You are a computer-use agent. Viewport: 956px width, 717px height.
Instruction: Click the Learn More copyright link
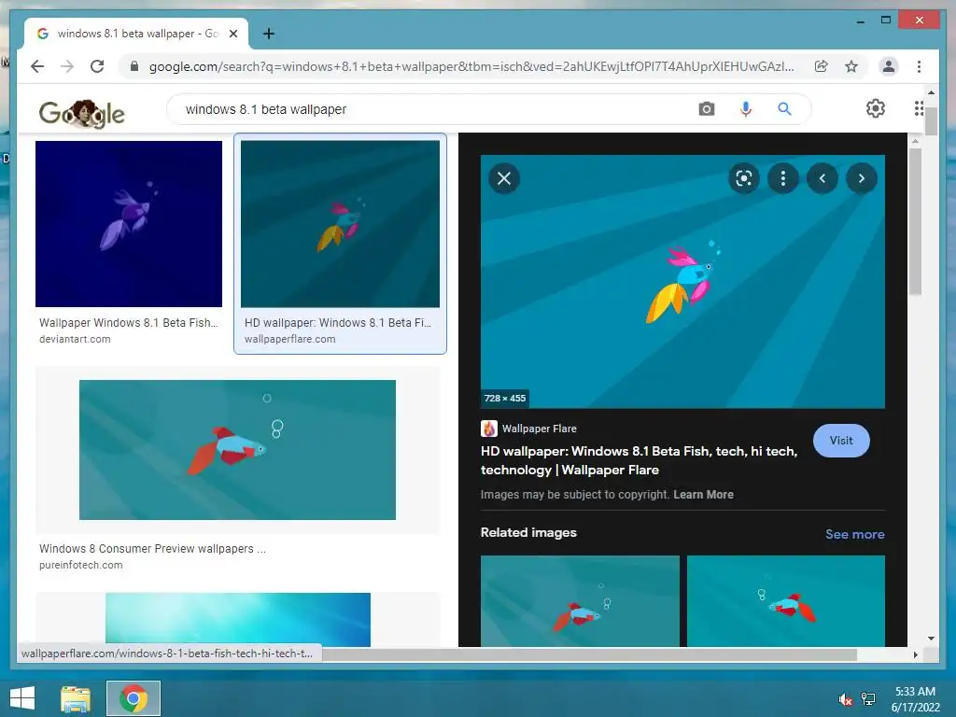click(x=703, y=495)
